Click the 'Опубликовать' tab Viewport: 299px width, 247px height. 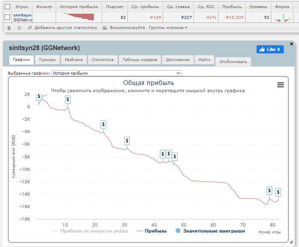[x=233, y=62]
